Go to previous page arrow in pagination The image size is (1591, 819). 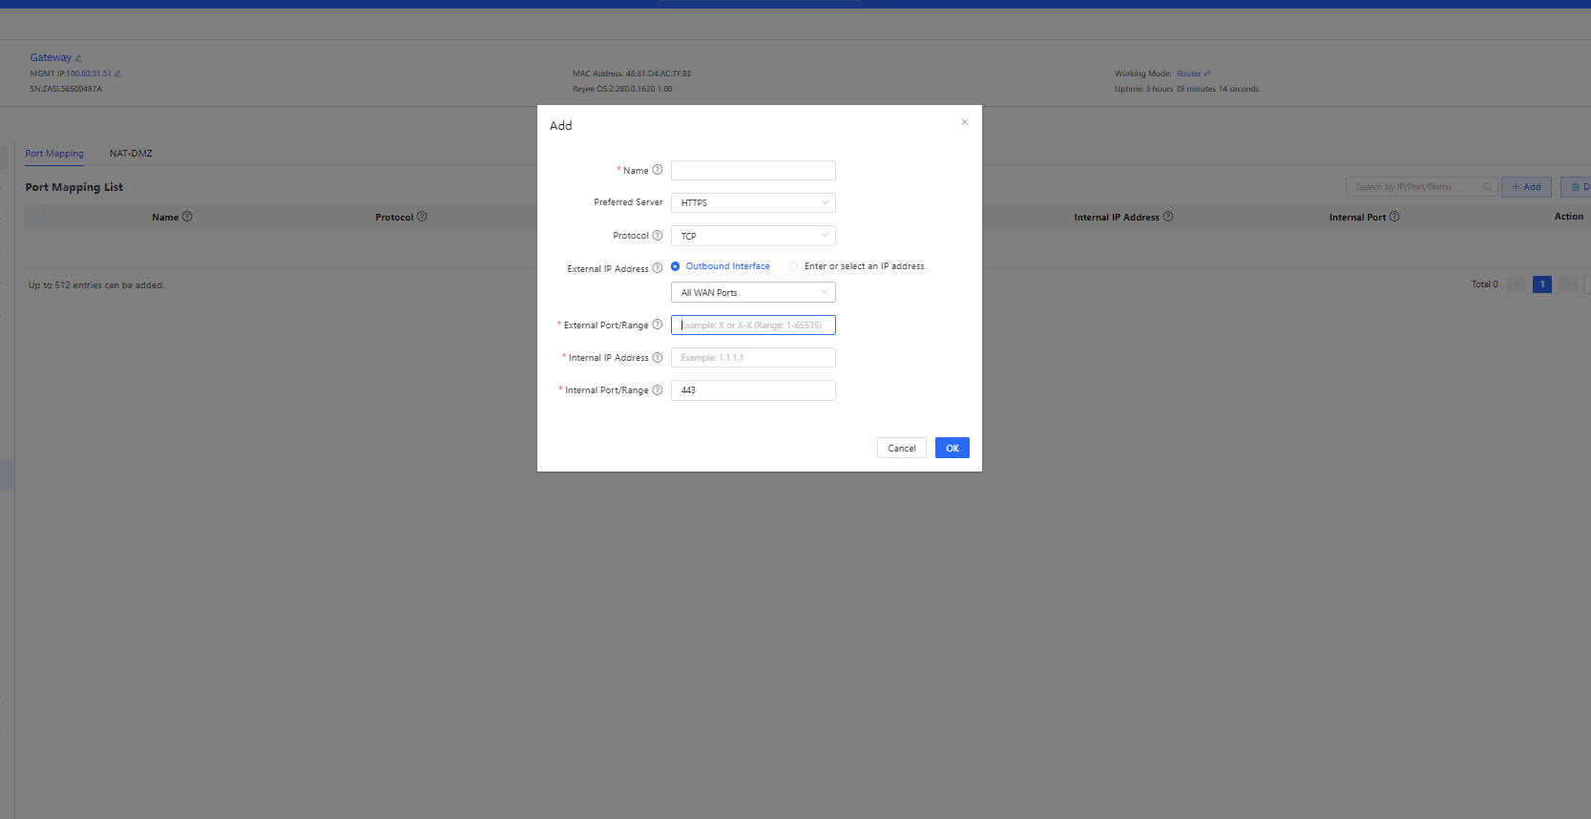(1517, 284)
